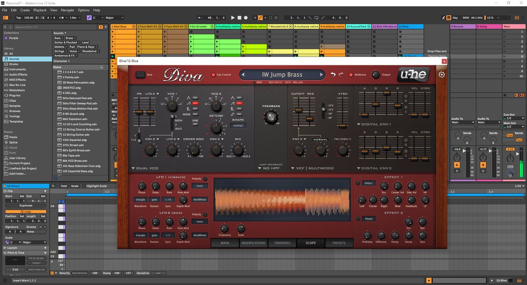Adjust the Diva Output knob
This screenshot has height=285, width=527.
(375, 75)
